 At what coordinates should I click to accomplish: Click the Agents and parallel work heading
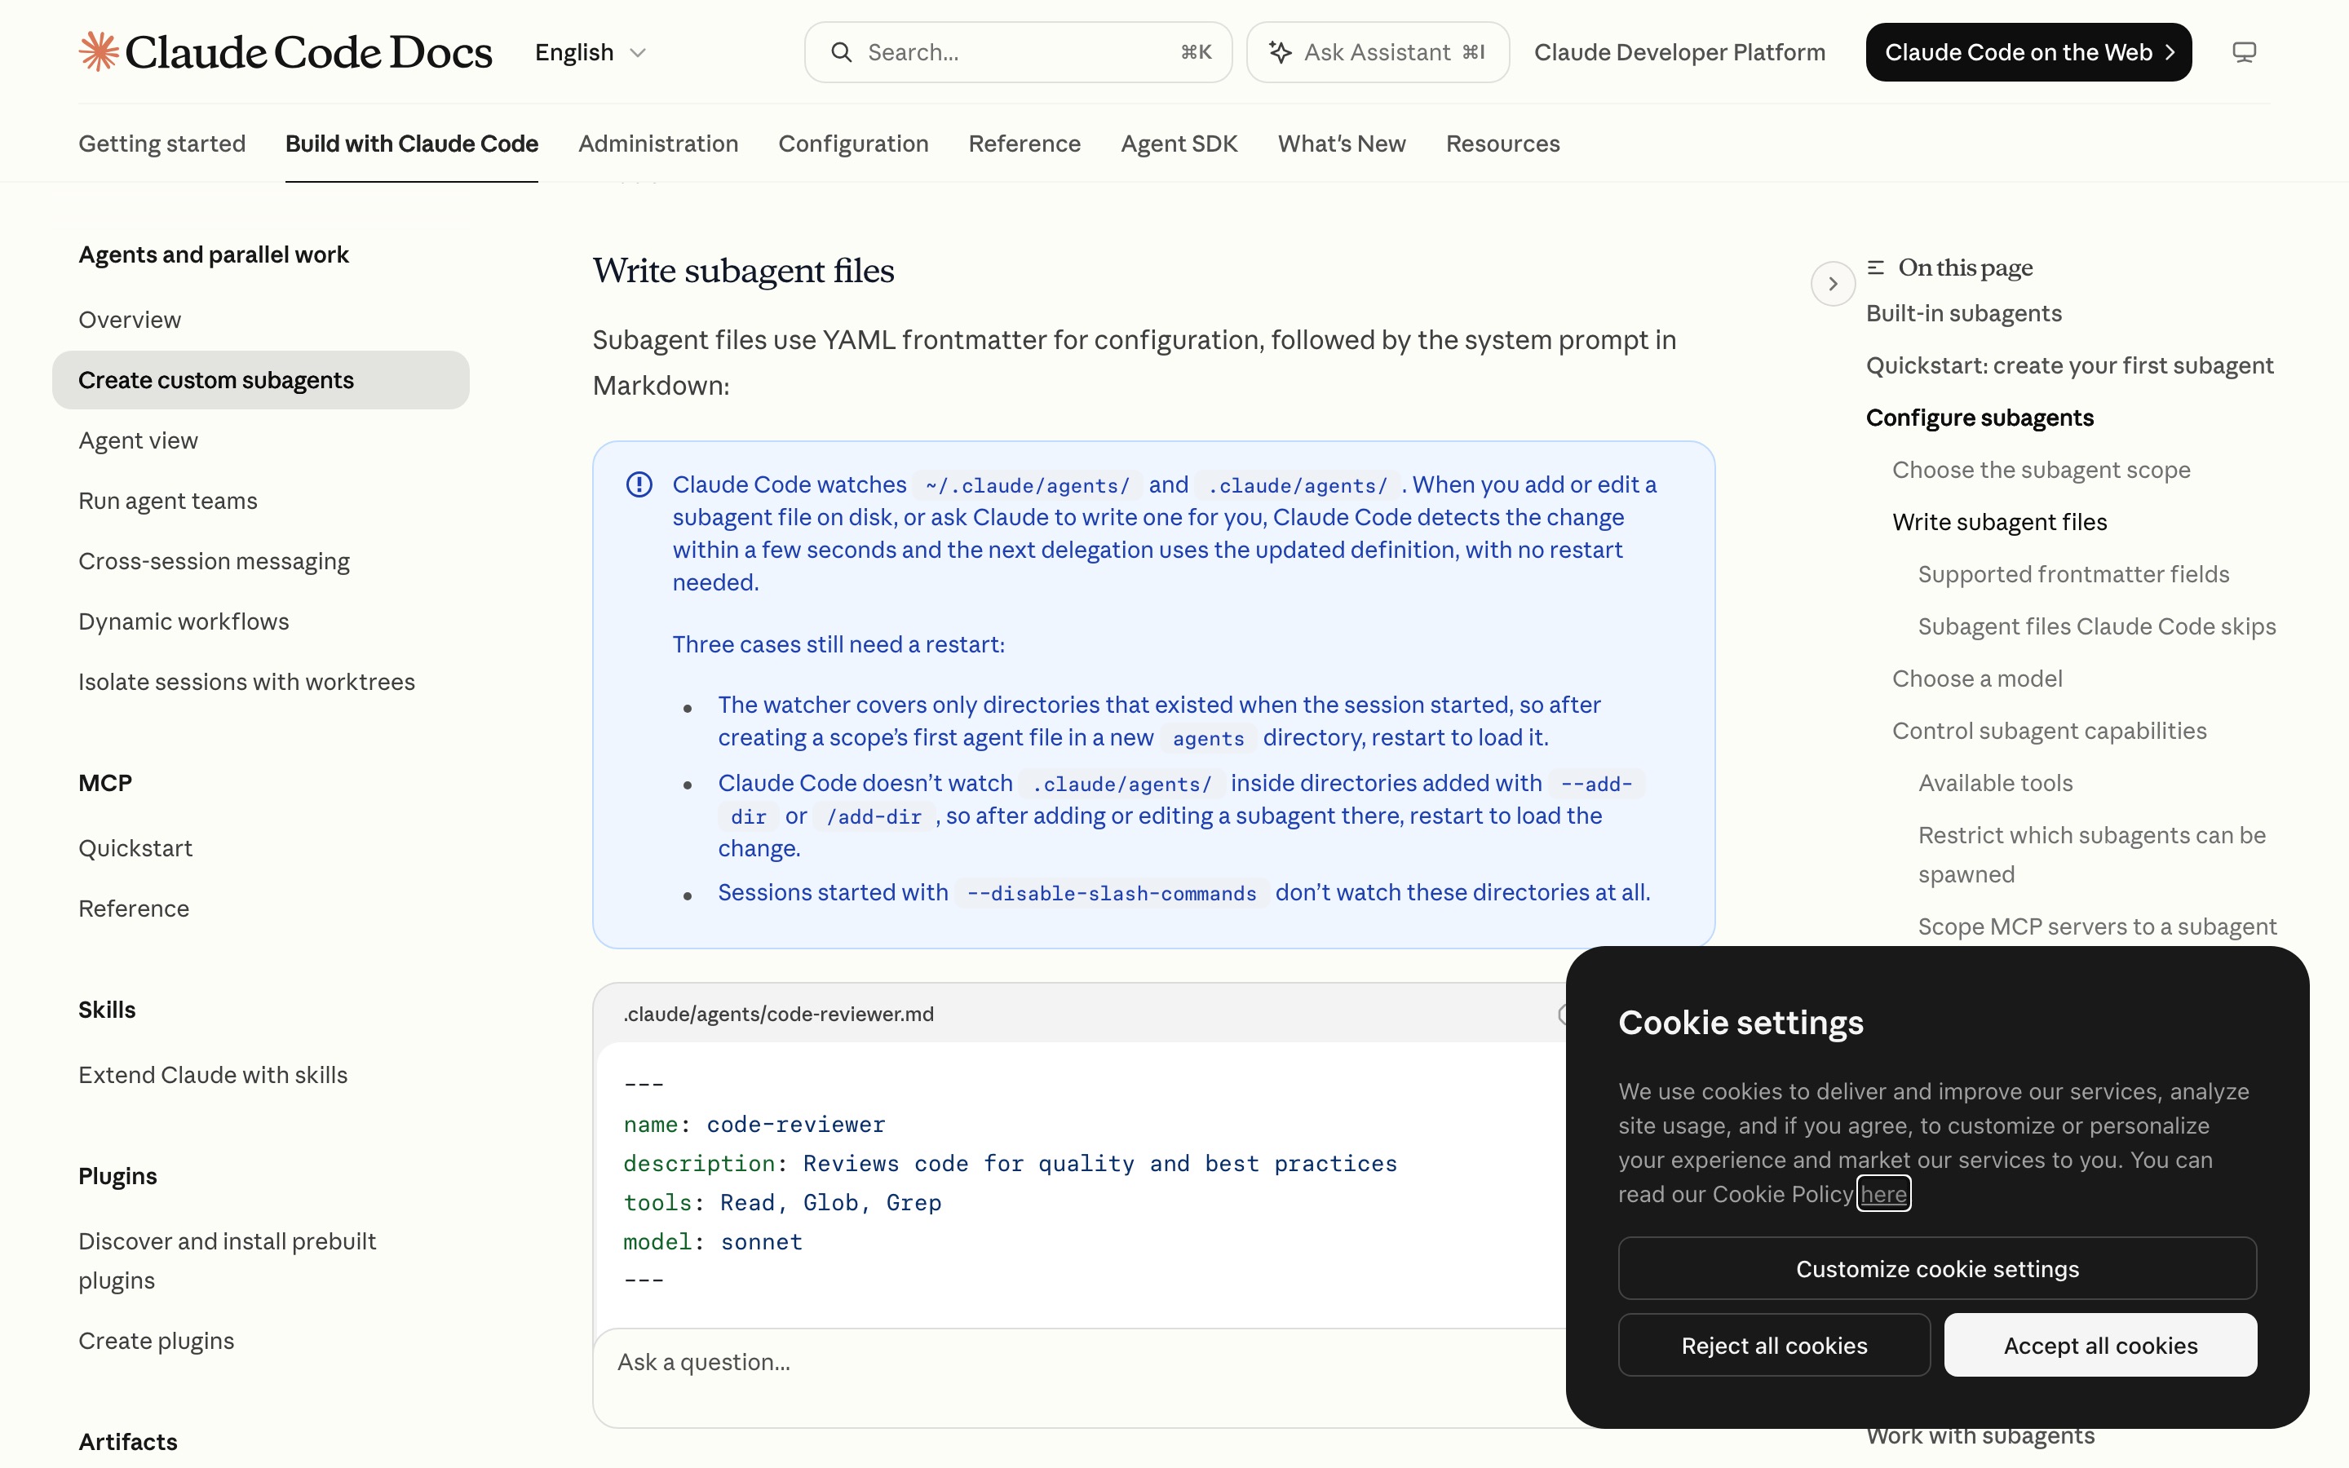(x=214, y=254)
